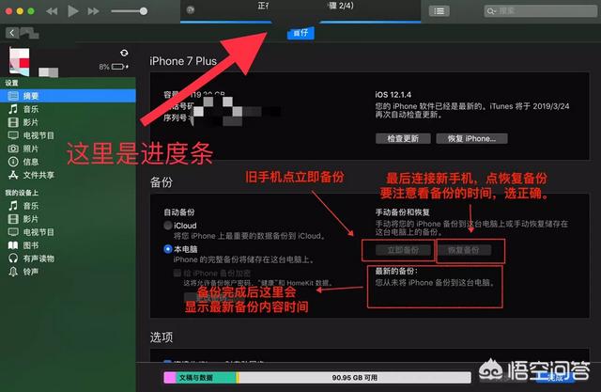Click the 立即备份 button
The height and width of the screenshot is (392, 601).
coord(403,250)
